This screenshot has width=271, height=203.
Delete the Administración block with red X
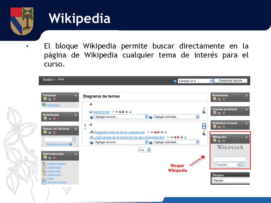54,158
